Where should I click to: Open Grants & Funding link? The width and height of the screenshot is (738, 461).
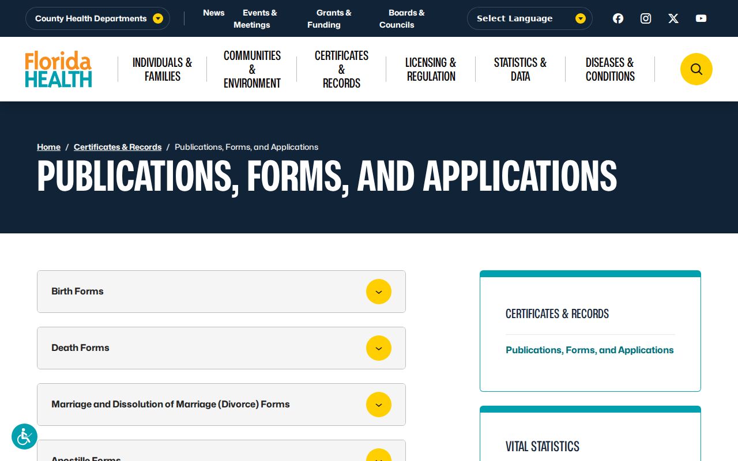click(x=329, y=18)
